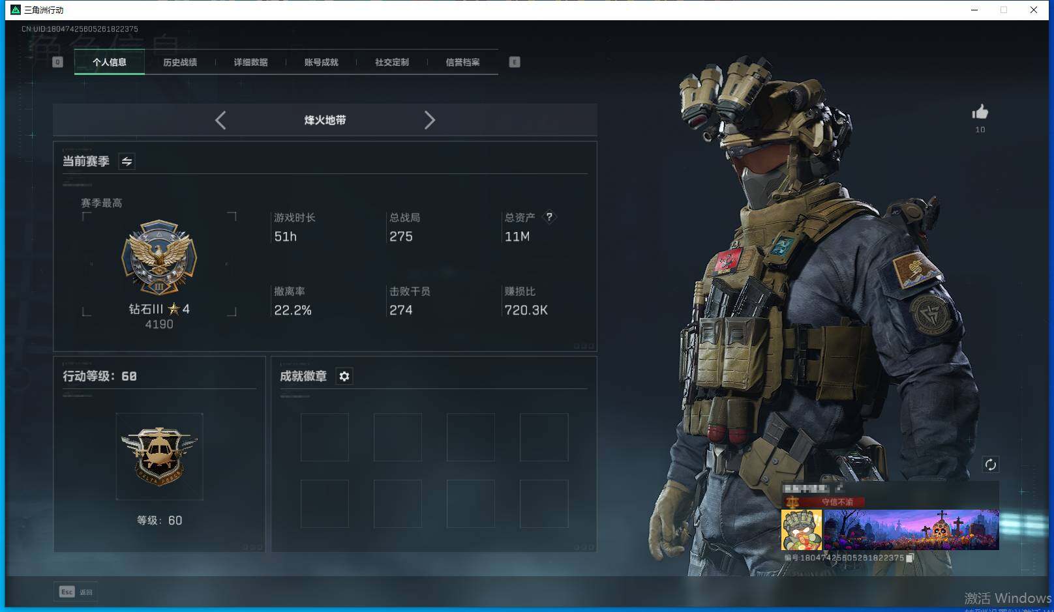Click the 钻石III eagle rank emblem
This screenshot has height=612, width=1054.
(159, 257)
